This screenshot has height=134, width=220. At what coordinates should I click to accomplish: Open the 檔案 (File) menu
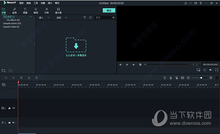tap(21, 3)
